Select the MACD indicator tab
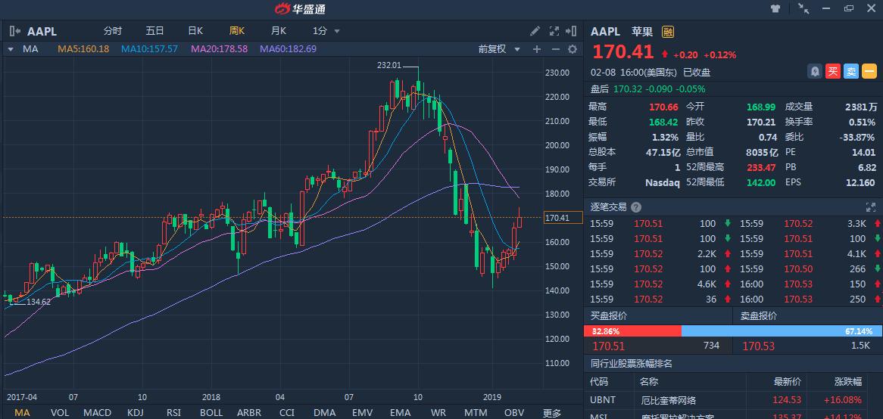 [97, 412]
